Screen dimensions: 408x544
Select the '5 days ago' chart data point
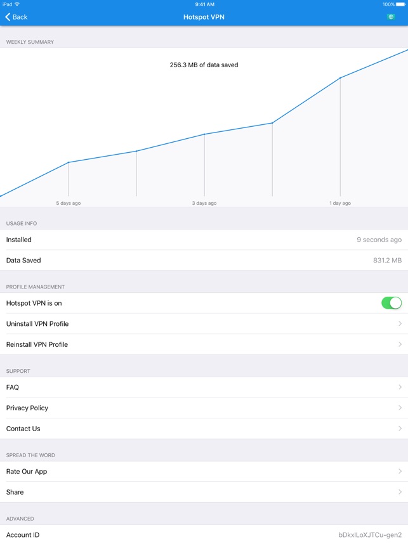(x=69, y=162)
